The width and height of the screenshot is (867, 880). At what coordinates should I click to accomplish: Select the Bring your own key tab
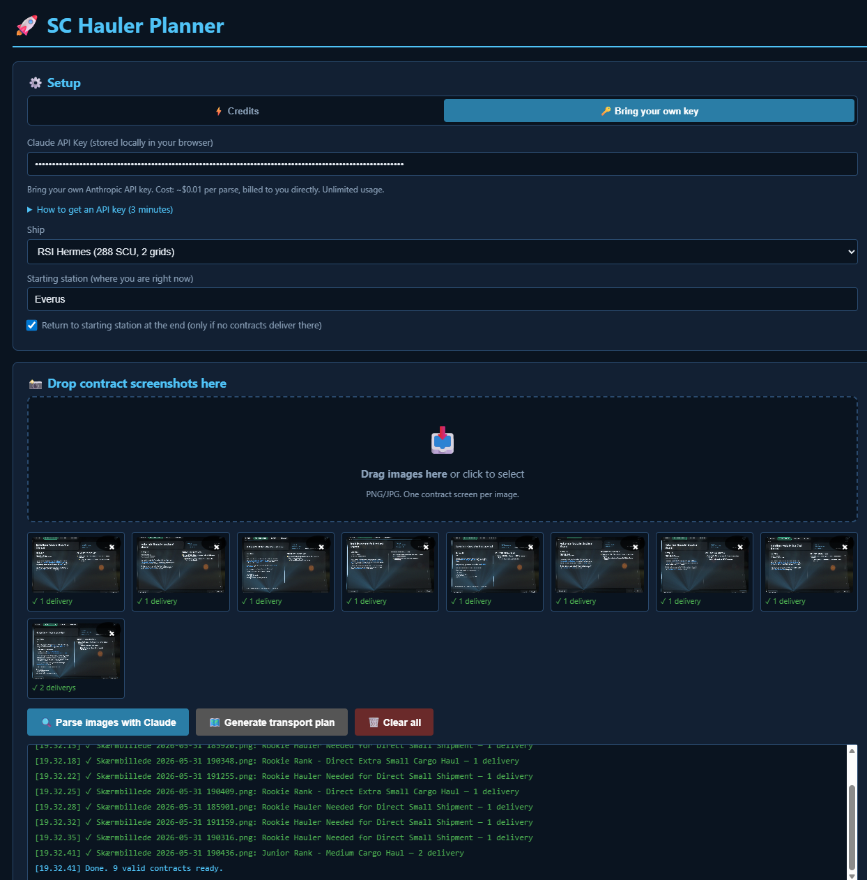point(649,111)
